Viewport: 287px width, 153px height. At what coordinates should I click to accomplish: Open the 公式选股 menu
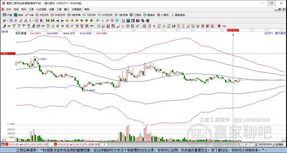pos(41,9)
